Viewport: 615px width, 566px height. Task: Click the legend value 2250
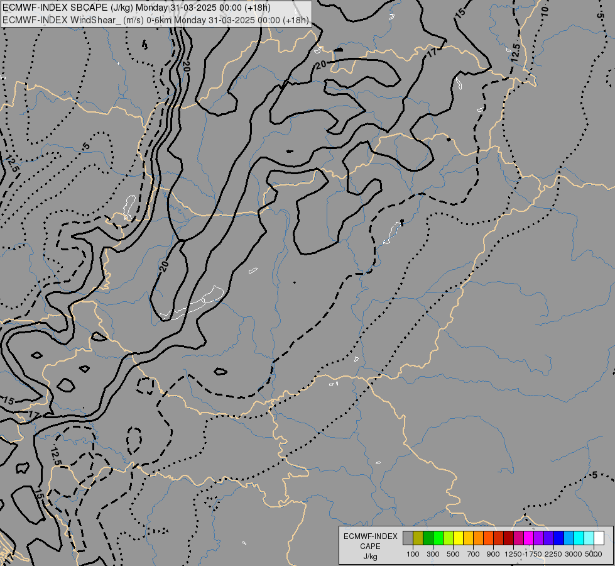pos(553,554)
